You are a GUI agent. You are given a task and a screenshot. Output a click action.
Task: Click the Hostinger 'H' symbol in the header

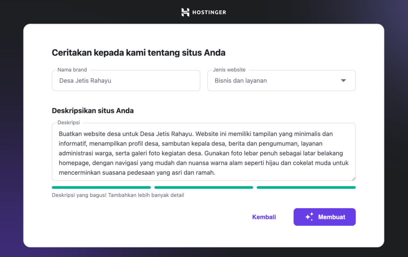pos(184,12)
